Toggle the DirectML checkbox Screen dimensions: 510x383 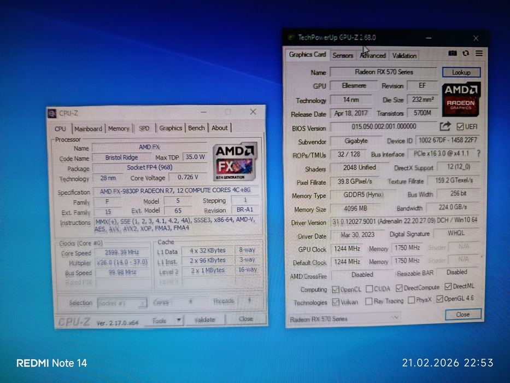pos(448,286)
